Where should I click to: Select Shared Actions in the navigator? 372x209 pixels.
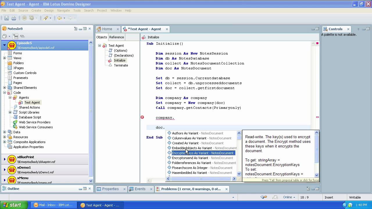29,107
